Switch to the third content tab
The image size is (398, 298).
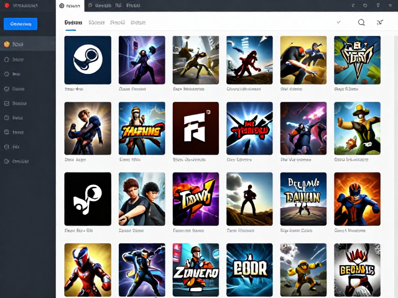118,22
